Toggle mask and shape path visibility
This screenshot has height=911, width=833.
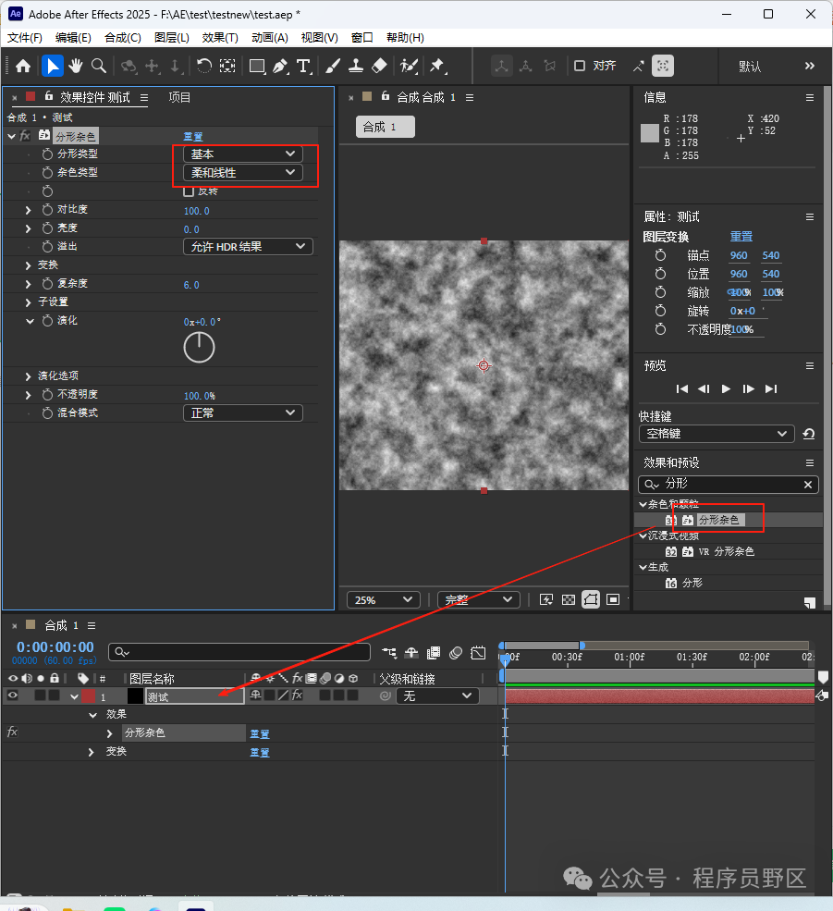pyautogui.click(x=591, y=599)
